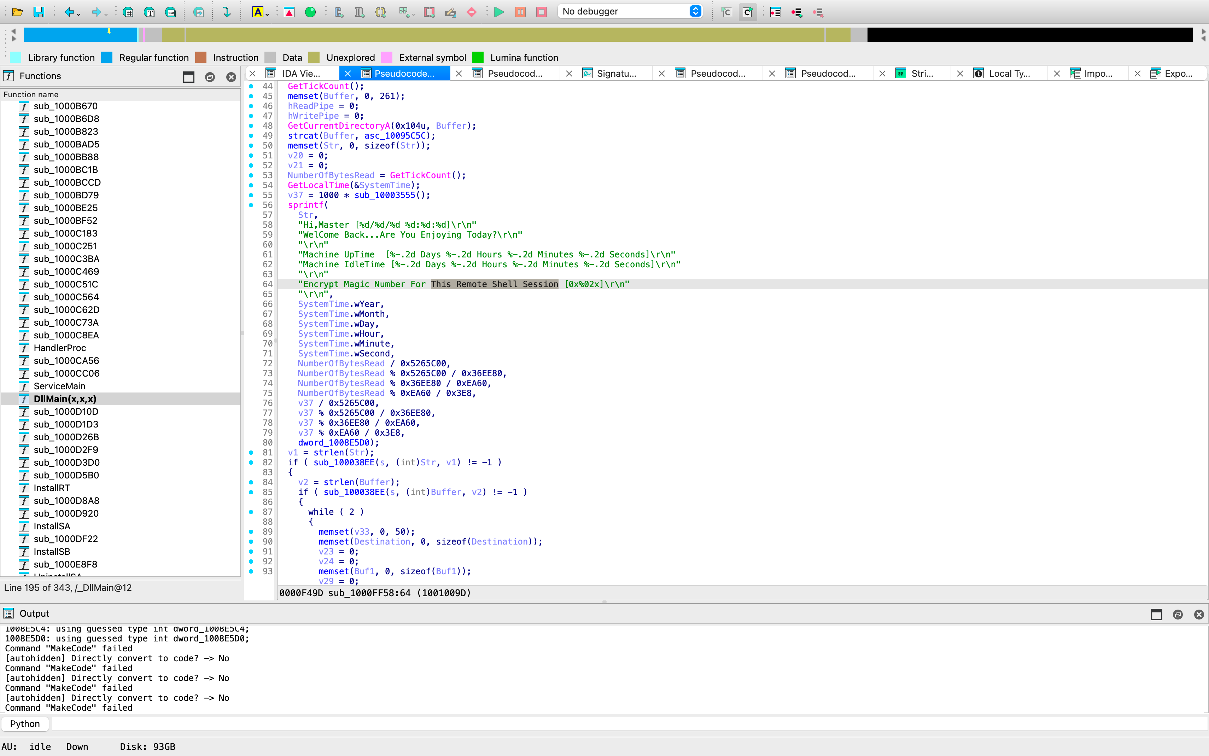
Task: Switch to the IDA View tab
Action: click(300, 74)
